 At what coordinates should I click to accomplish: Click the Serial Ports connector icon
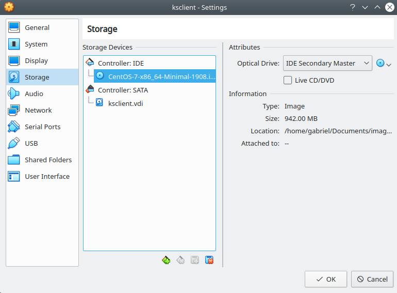(x=14, y=127)
